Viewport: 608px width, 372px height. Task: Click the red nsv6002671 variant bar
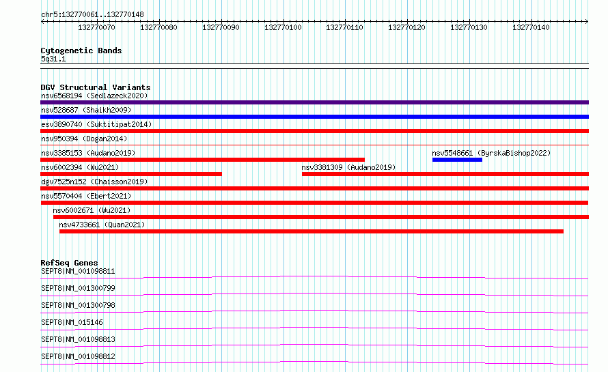point(321,217)
